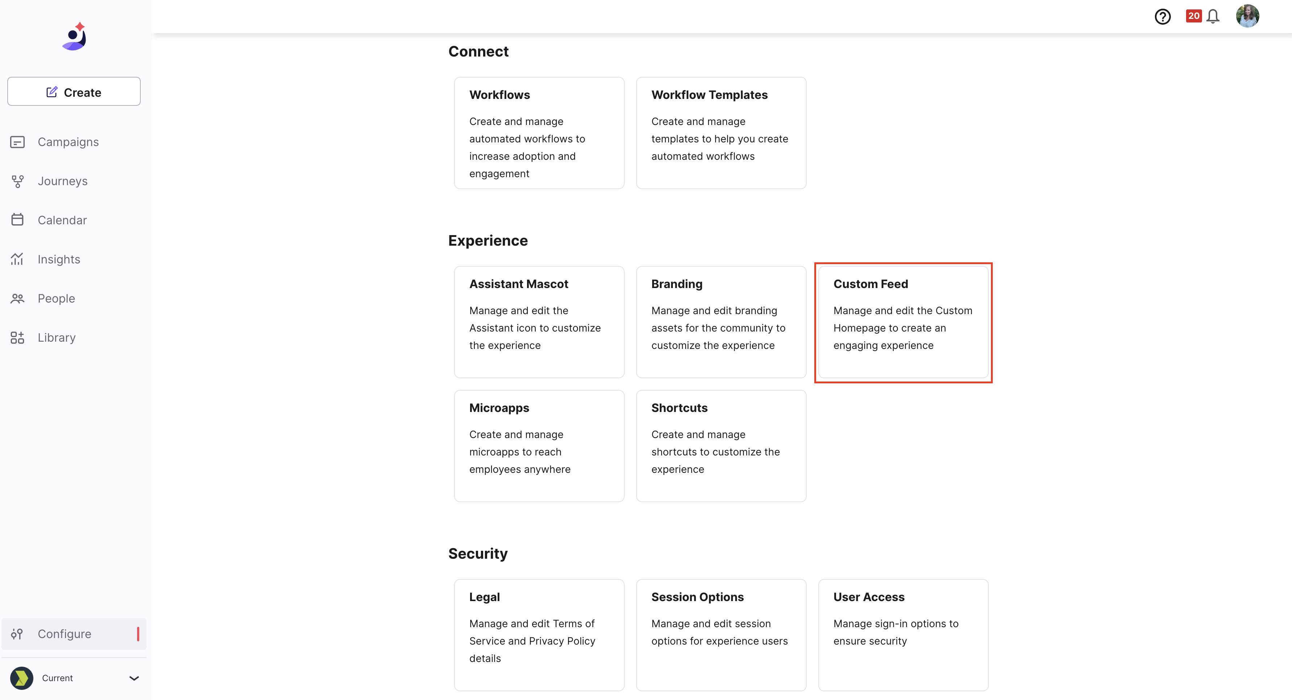Click the user profile avatar
The height and width of the screenshot is (700, 1292).
coord(1247,16)
